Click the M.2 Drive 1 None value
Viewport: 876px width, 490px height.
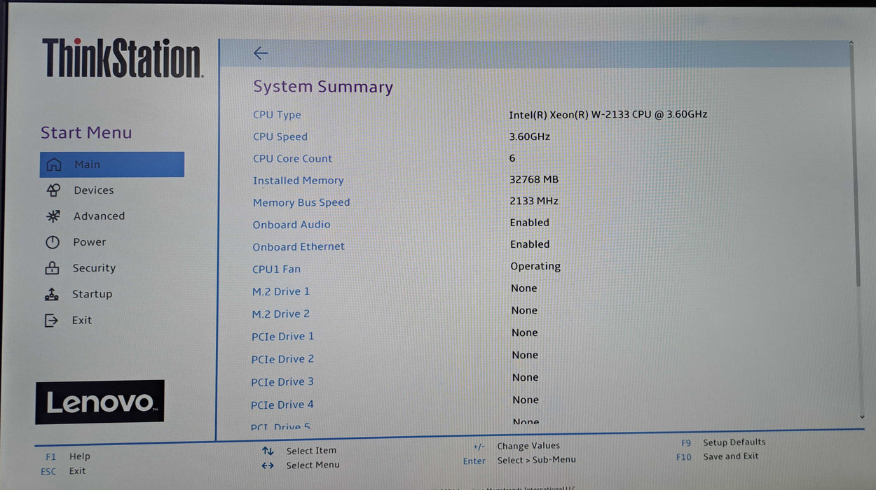[524, 288]
